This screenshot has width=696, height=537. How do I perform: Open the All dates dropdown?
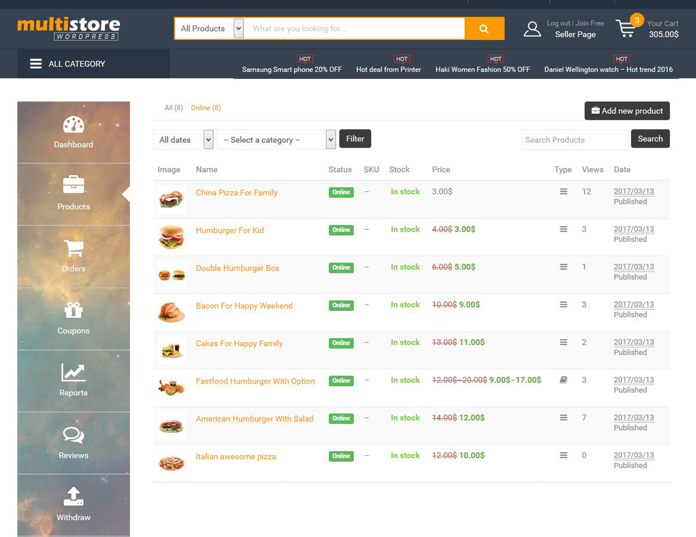pos(183,140)
